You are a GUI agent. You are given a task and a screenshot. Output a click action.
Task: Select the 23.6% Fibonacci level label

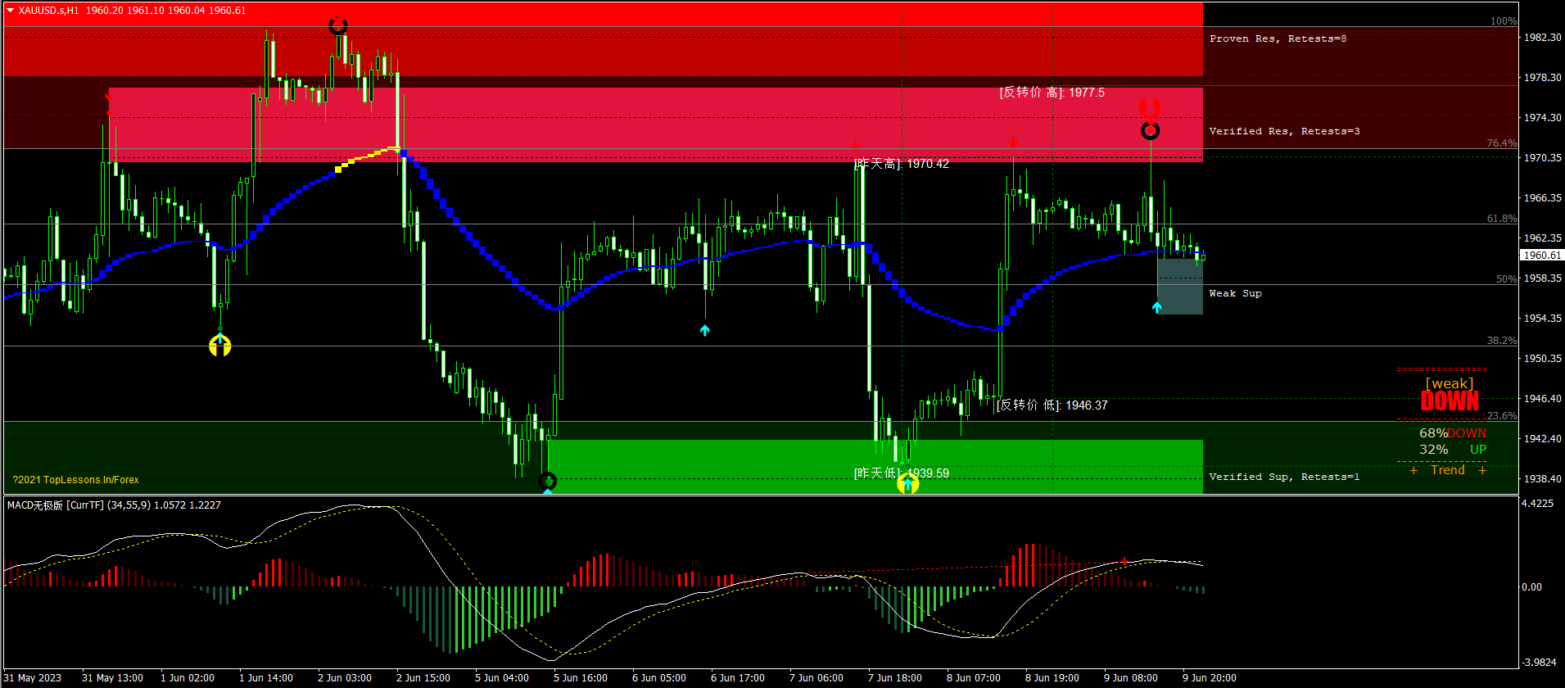(x=1502, y=416)
